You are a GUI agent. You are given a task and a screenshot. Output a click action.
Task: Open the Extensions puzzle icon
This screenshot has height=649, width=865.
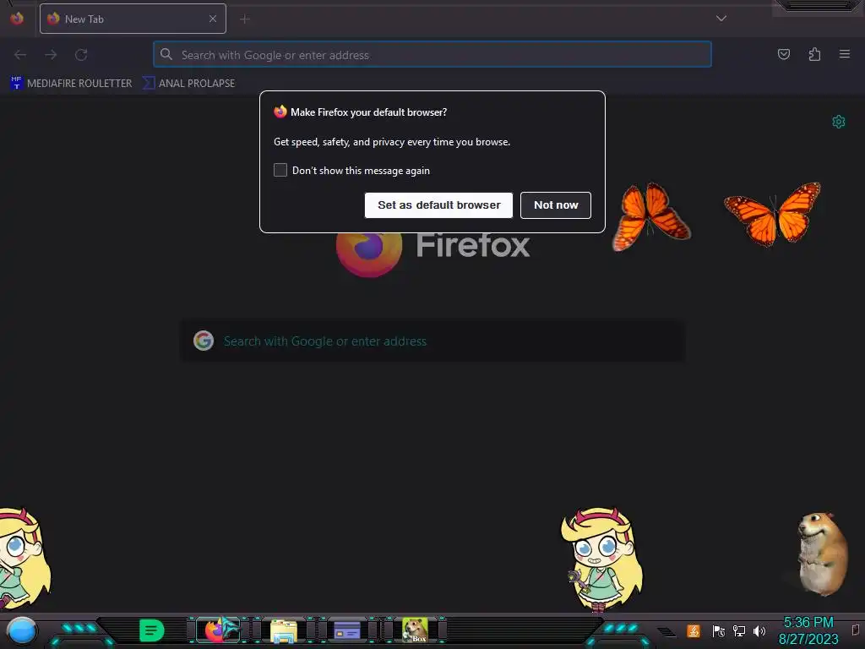[x=814, y=54]
